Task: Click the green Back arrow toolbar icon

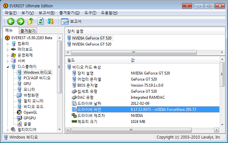Action: point(11,22)
